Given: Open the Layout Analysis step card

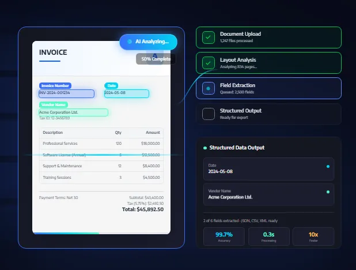Looking at the screenshot, I should point(268,63).
